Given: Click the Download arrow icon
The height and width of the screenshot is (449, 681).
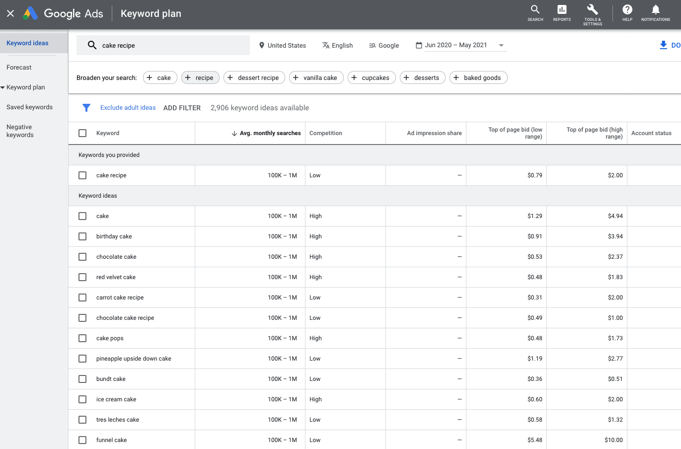Looking at the screenshot, I should click(x=663, y=45).
